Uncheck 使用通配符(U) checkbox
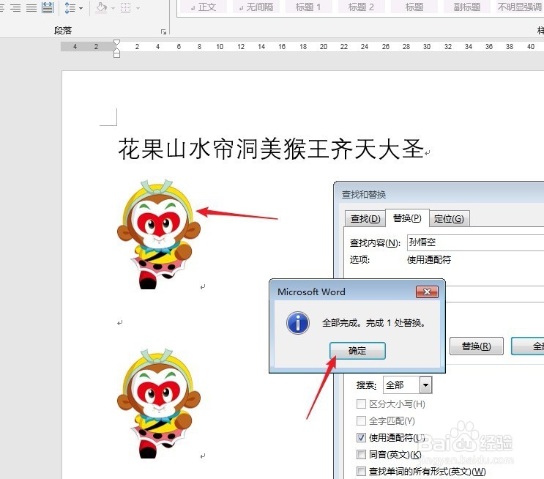This screenshot has width=544, height=479. click(361, 437)
